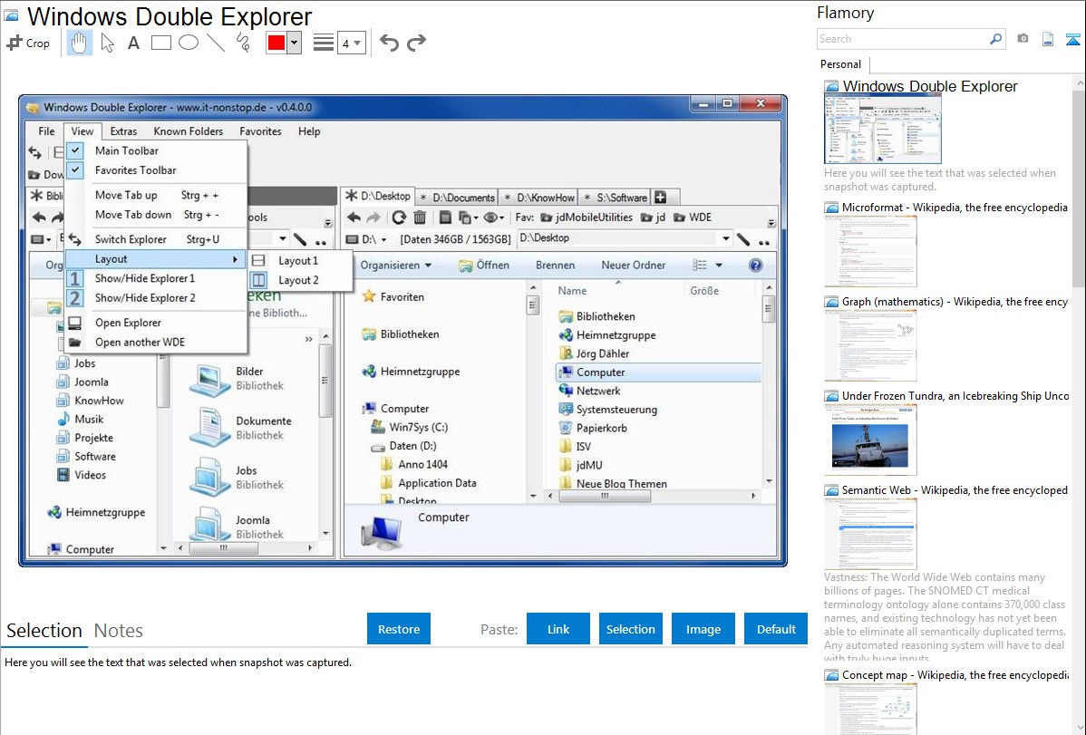Image resolution: width=1086 pixels, height=735 pixels.
Task: Open the Microformat Wikipedia snapshot thumbnail
Action: click(870, 251)
